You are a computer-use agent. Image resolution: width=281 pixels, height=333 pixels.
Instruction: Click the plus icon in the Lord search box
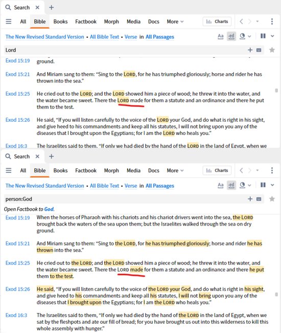[x=250, y=50]
